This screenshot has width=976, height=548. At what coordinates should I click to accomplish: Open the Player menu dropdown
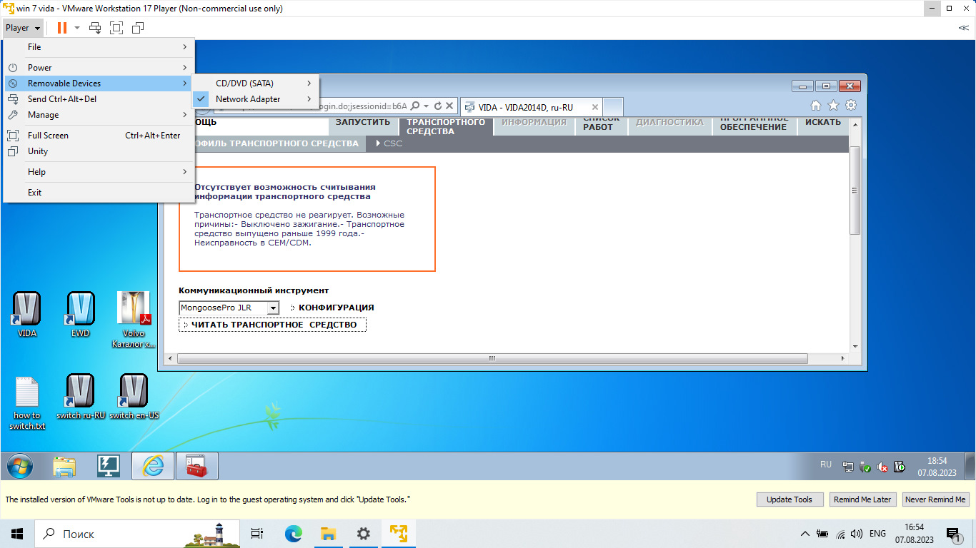point(23,28)
